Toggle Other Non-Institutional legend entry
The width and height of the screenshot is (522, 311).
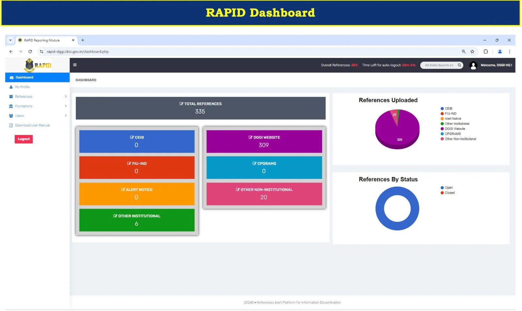458,139
